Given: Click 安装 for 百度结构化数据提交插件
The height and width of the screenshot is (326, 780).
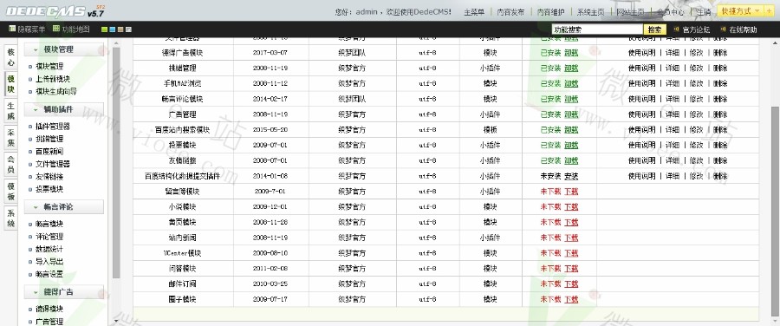Looking at the screenshot, I should 571,176.
